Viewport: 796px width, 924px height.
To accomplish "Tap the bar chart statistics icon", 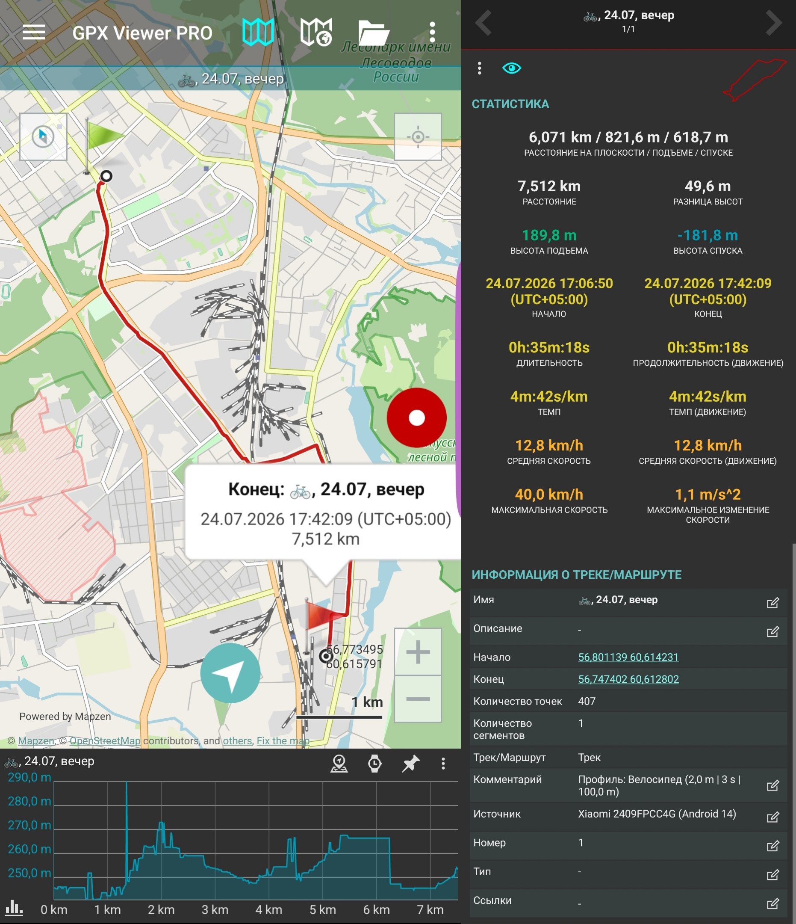I will coord(14,907).
